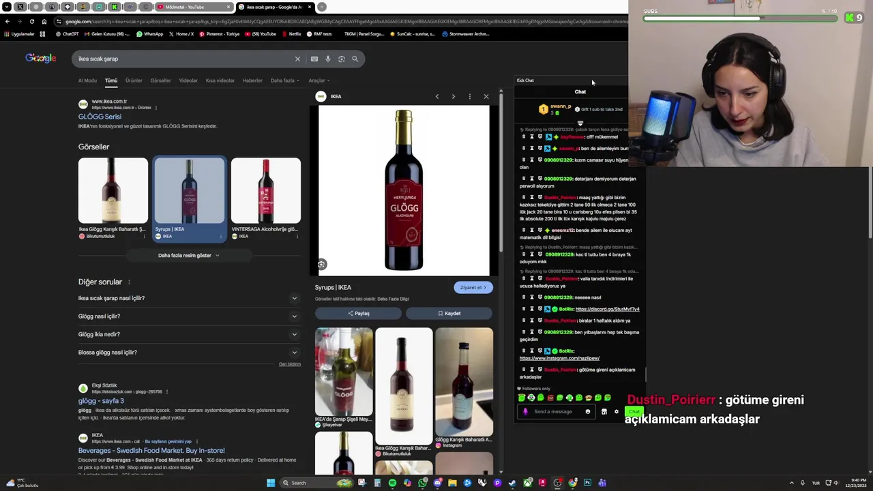Screen dimensions: 873x491
Task: Open 'glögg - sayfa 3' Ekşi Sözlük result
Action: (101, 401)
